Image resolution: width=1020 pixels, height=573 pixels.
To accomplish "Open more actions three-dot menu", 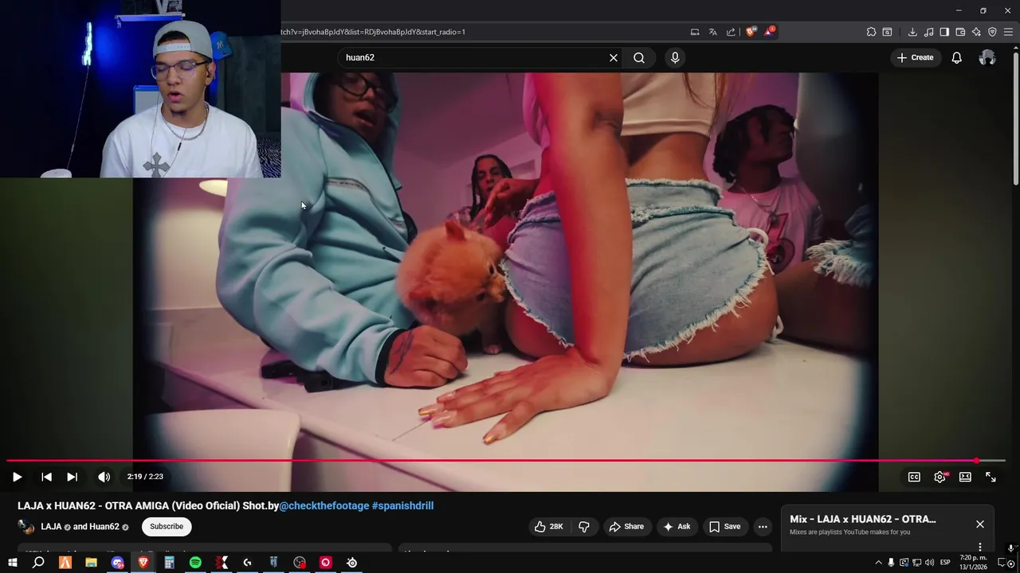I will coord(763,526).
